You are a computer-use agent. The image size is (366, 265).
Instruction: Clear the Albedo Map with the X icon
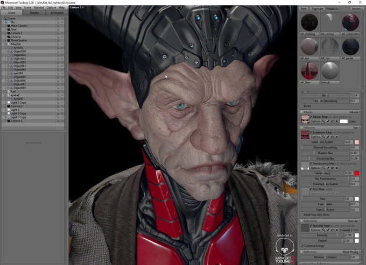pos(337,121)
